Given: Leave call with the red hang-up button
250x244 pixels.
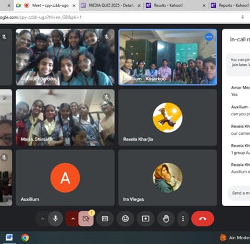Looking at the screenshot, I should pyautogui.click(x=203, y=219).
